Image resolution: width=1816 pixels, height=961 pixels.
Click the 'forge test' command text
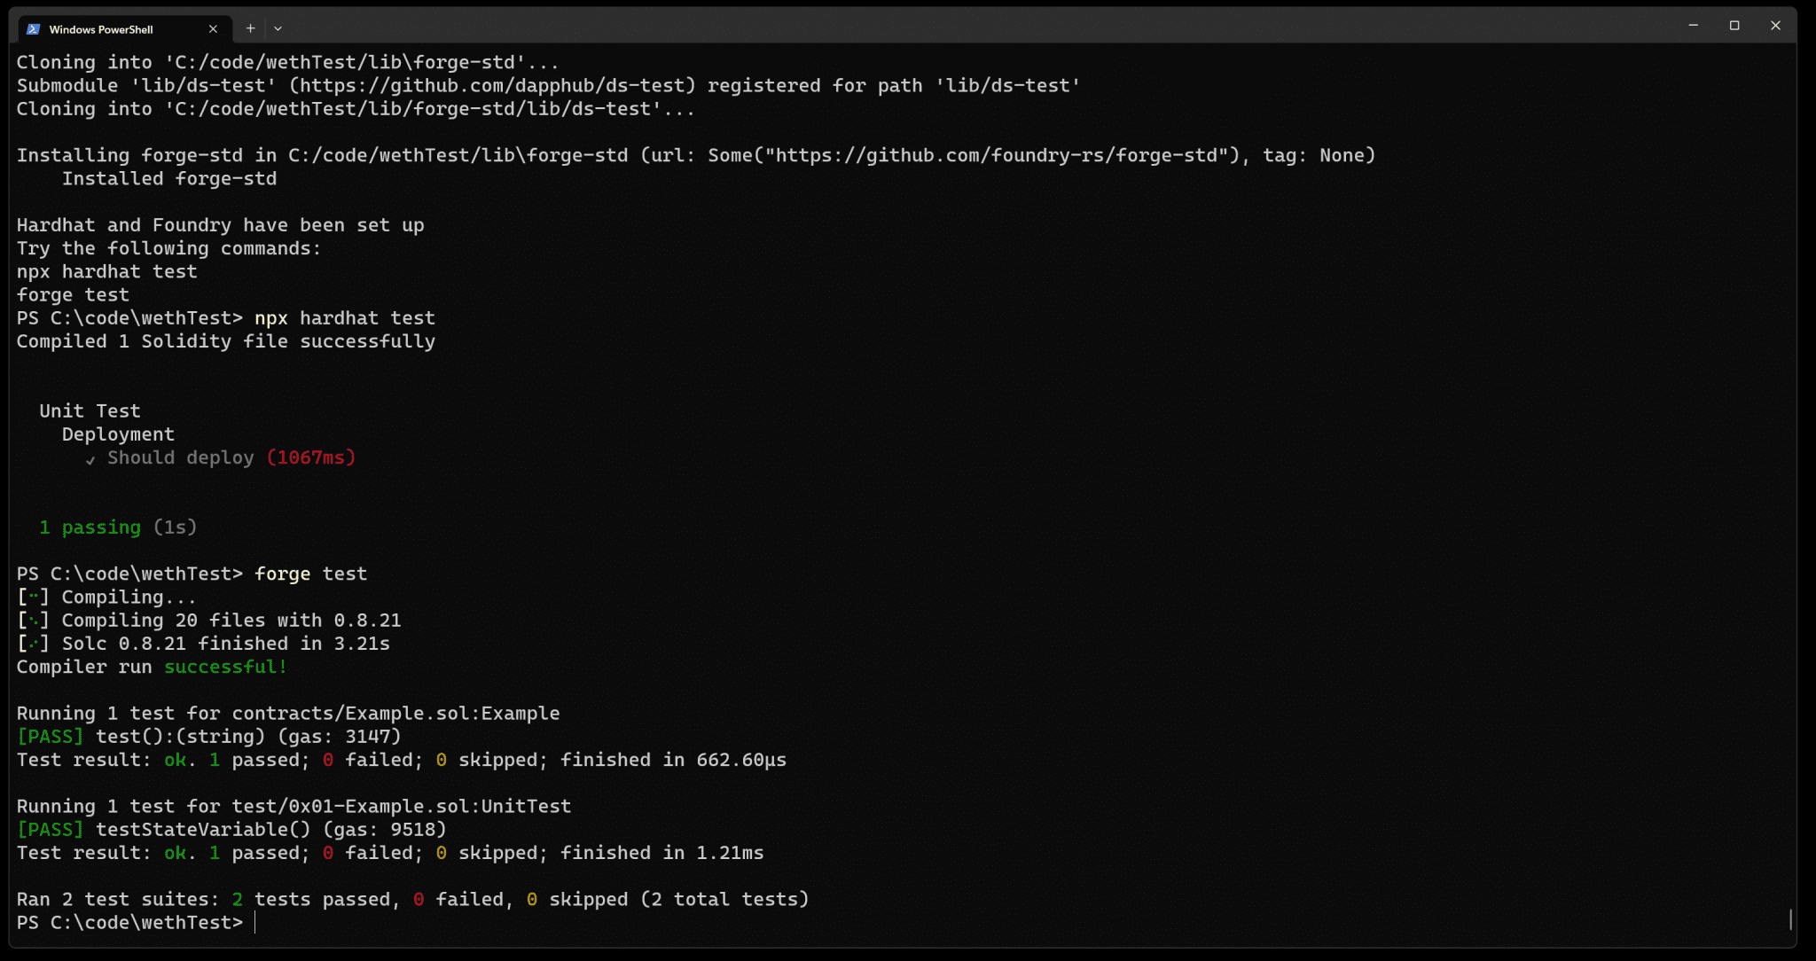coord(310,574)
